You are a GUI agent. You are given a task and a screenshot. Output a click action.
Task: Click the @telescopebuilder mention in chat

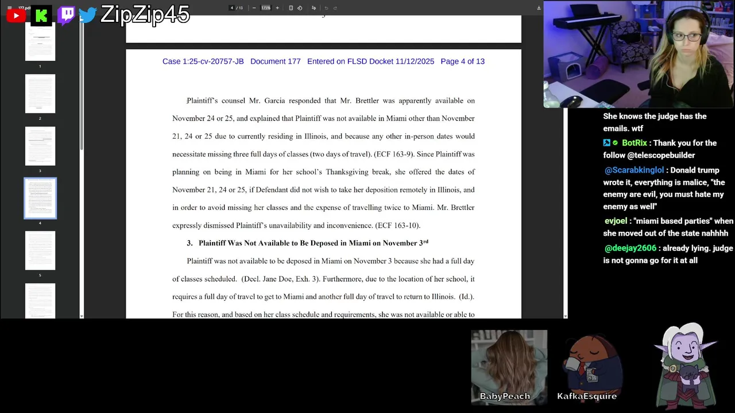pos(661,155)
